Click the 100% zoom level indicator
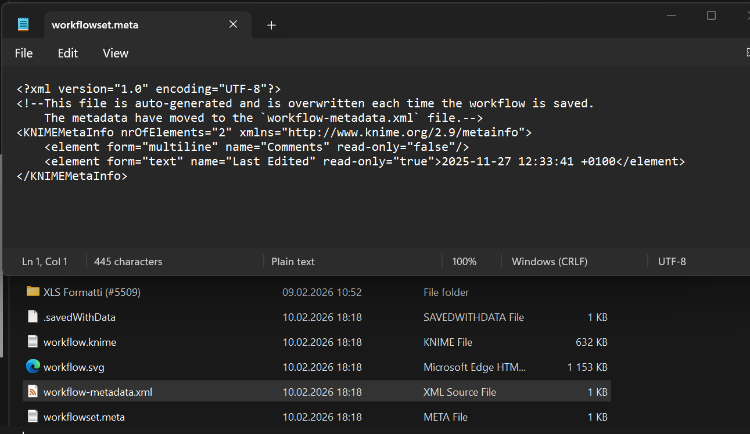Screen dimensions: 750x434 tap(464, 262)
